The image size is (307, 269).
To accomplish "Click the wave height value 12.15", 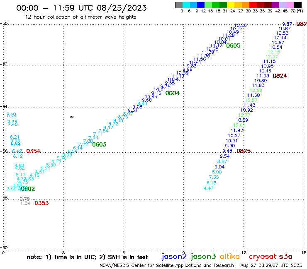I will [274, 52].
